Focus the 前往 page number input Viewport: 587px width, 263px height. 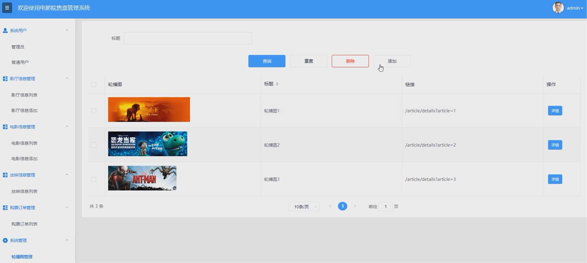[x=385, y=207]
